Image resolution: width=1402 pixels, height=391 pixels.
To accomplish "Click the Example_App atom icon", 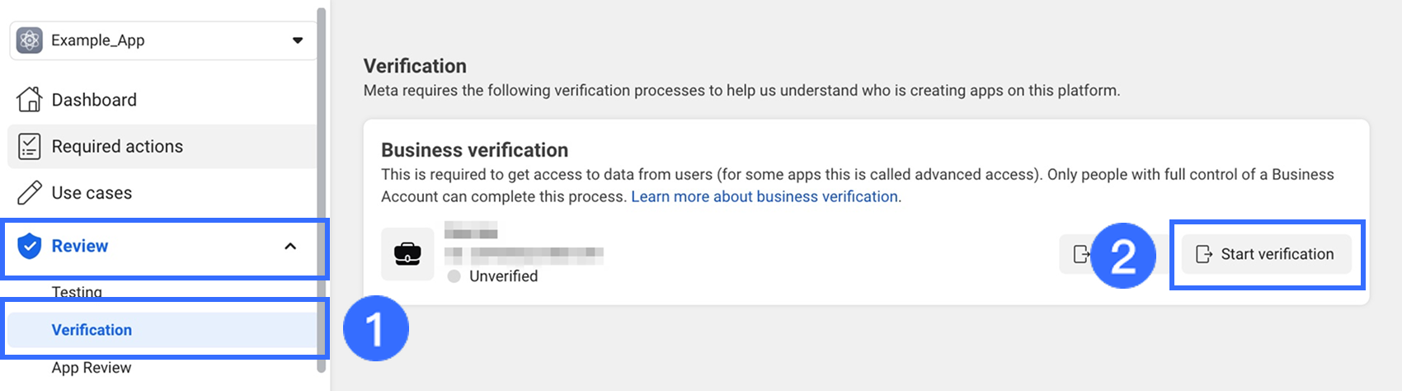I will click(x=30, y=40).
